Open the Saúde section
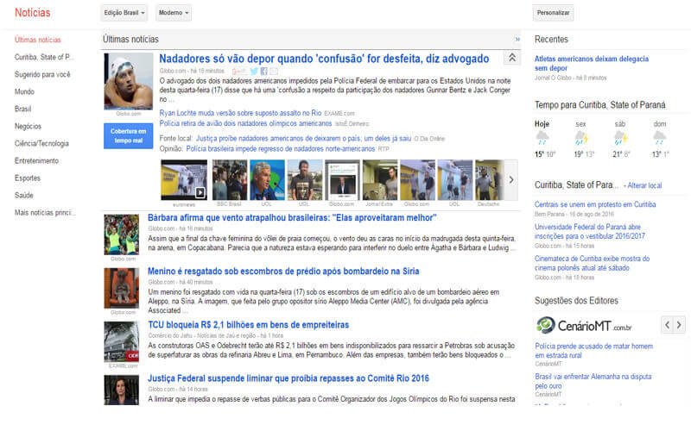This screenshot has width=691, height=431. click(24, 195)
